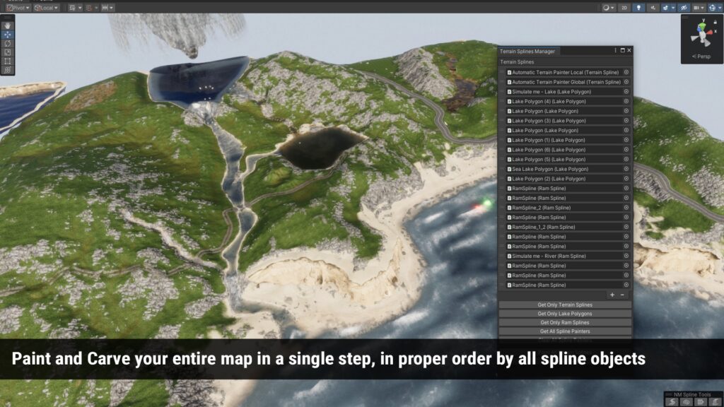Click the add list entry plus button
This screenshot has height=407, width=724.
[612, 295]
